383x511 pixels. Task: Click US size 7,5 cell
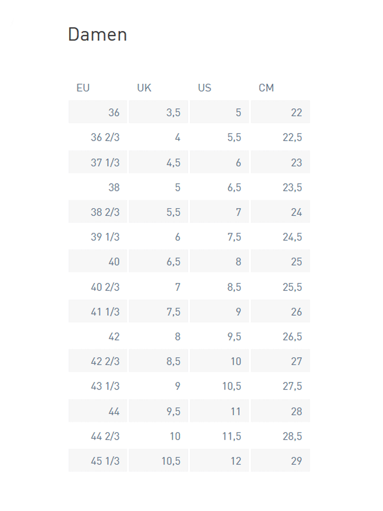click(219, 237)
